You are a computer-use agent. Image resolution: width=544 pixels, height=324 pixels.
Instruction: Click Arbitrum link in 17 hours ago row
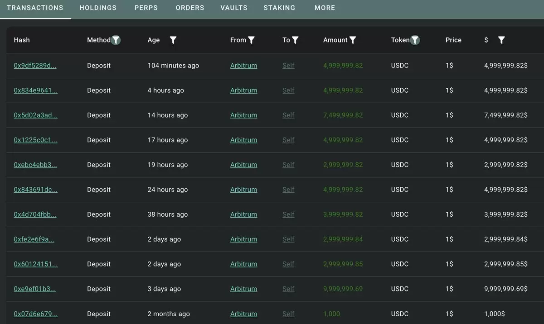click(x=243, y=140)
